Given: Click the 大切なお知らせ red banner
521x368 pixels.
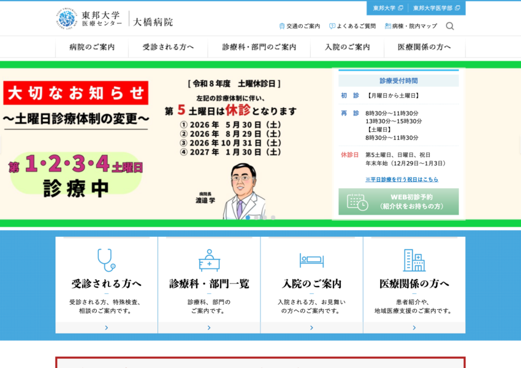Looking at the screenshot, I should coord(76,93).
